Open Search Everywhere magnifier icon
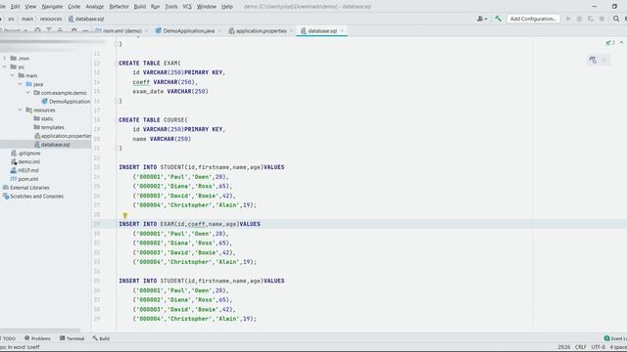The width and height of the screenshot is (627, 352). point(616,19)
